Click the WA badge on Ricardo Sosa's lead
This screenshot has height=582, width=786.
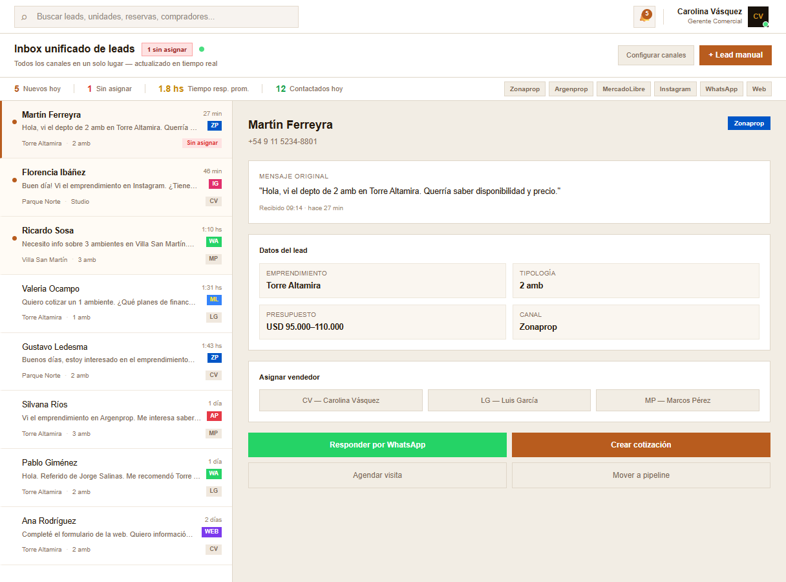coord(214,242)
